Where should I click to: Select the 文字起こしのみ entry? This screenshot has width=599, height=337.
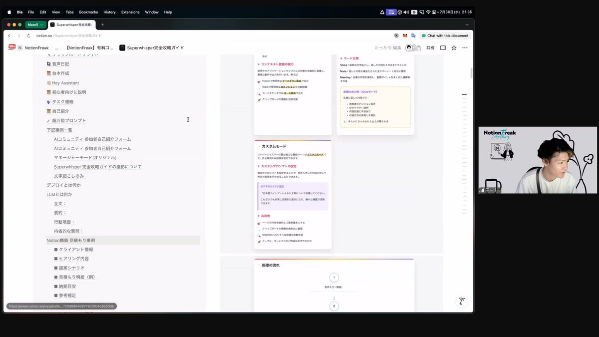coord(69,176)
